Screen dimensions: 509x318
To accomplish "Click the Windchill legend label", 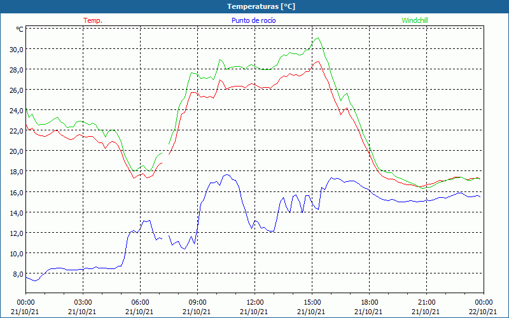I will pos(415,20).
